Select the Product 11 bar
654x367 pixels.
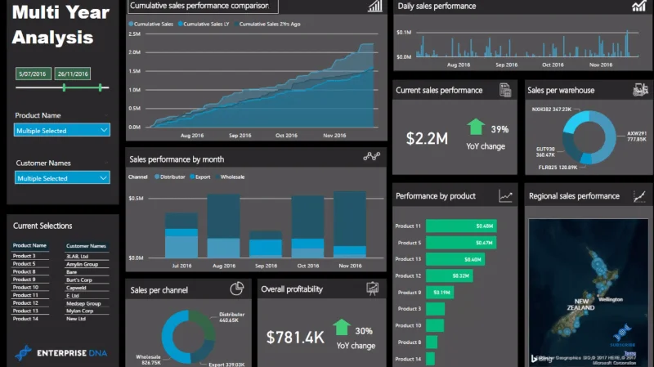point(461,226)
